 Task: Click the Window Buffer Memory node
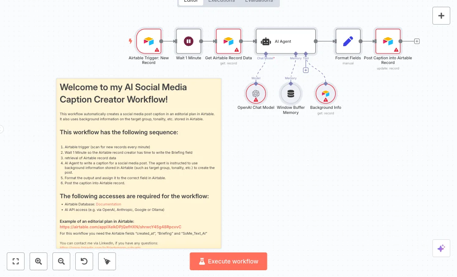coord(291,94)
